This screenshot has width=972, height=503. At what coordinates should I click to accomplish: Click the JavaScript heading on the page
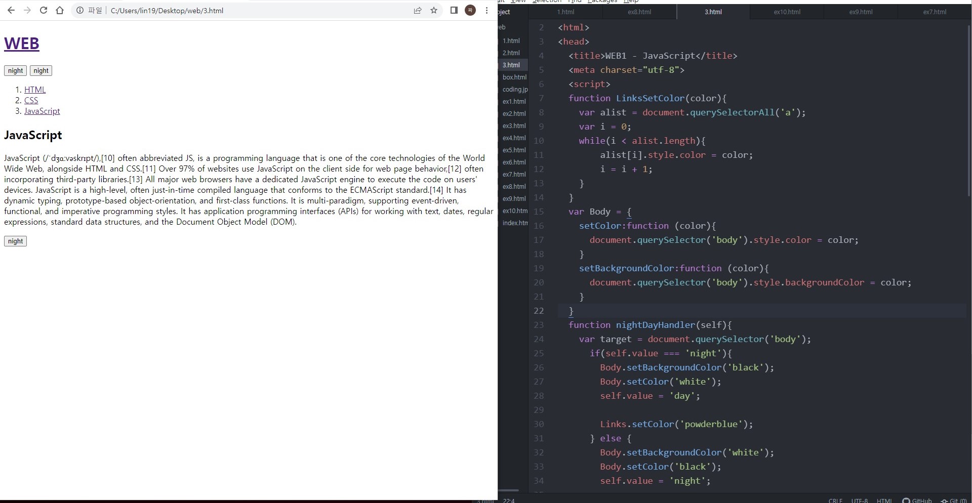(x=33, y=135)
